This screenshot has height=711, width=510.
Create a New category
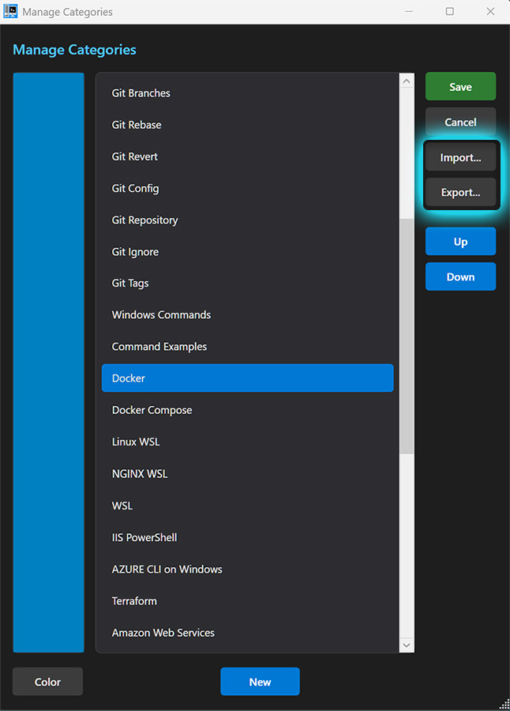[260, 682]
